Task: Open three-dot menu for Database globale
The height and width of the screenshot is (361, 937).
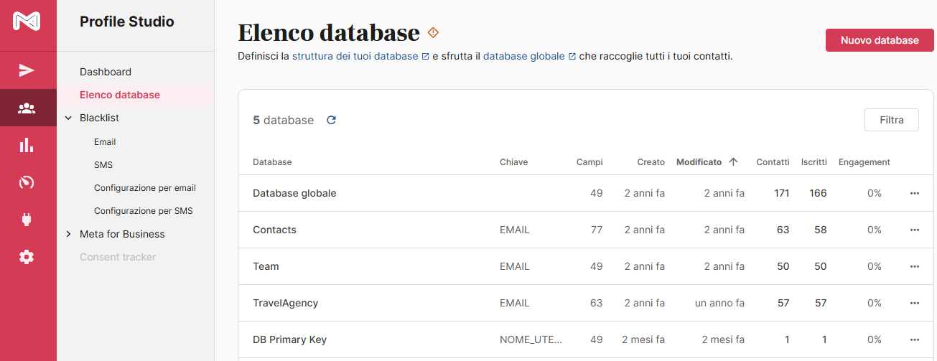Action: pos(914,194)
